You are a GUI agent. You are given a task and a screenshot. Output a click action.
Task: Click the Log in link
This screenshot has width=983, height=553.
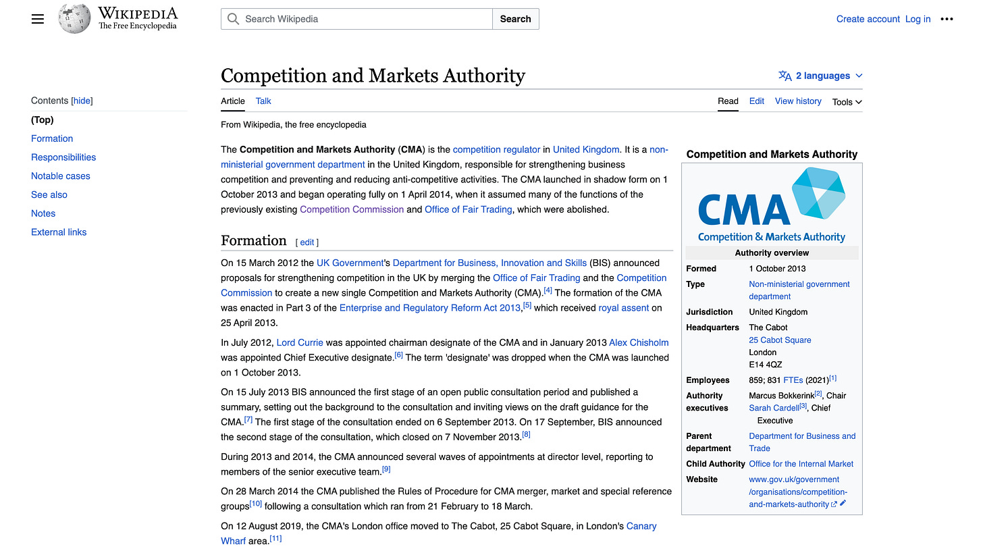tap(918, 19)
